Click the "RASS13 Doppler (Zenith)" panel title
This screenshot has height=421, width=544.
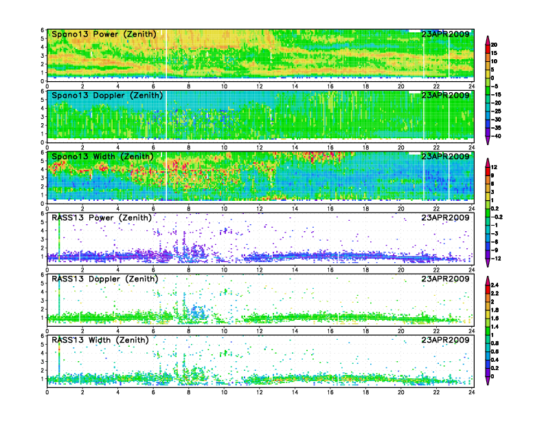[x=105, y=279]
